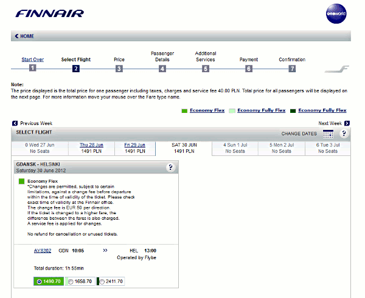Viewport: 365px width, 298px height.
Task: Click step 3 Price marker
Action: coord(119,69)
